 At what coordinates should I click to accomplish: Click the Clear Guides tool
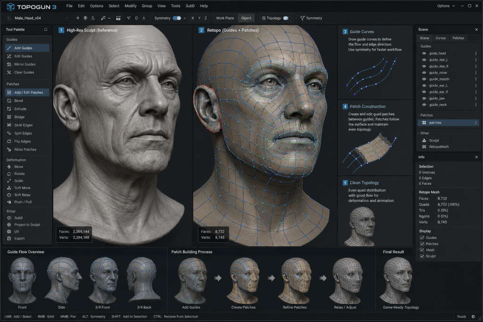[x=27, y=72]
